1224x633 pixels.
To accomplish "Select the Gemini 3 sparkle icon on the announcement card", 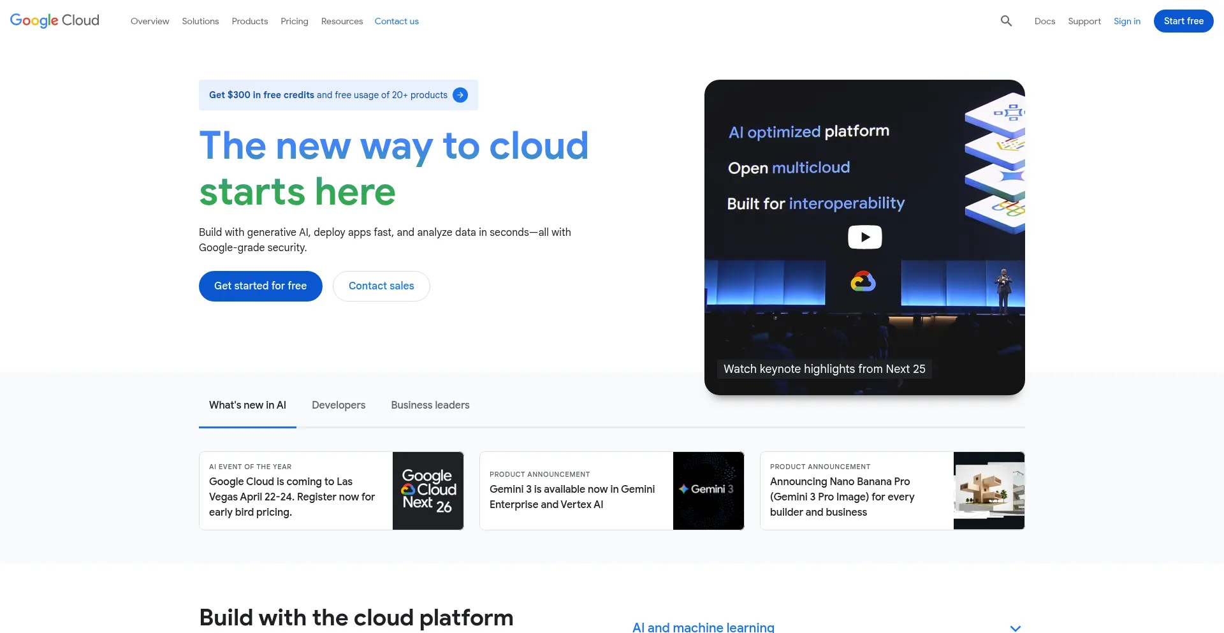I will [684, 490].
